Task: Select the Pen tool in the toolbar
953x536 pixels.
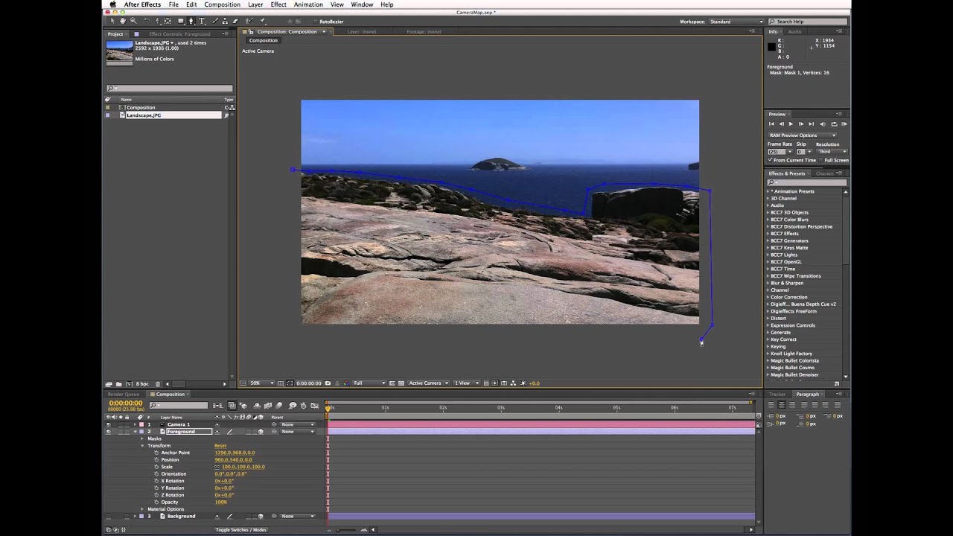Action: (x=191, y=22)
